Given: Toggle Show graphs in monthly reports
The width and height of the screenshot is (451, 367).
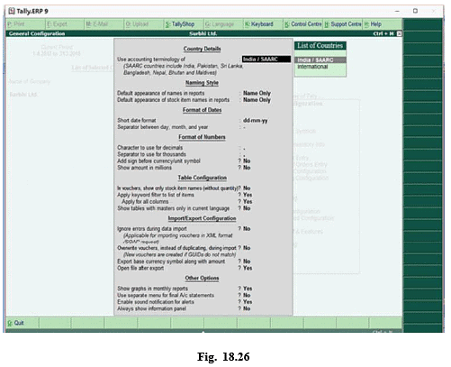Looking at the screenshot, I should [248, 289].
